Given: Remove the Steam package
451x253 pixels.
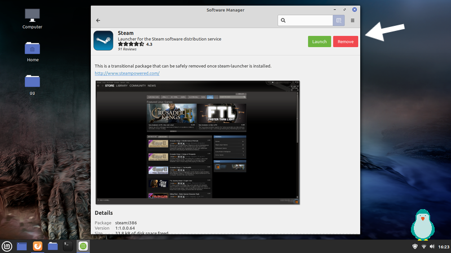Looking at the screenshot, I should pyautogui.click(x=346, y=42).
